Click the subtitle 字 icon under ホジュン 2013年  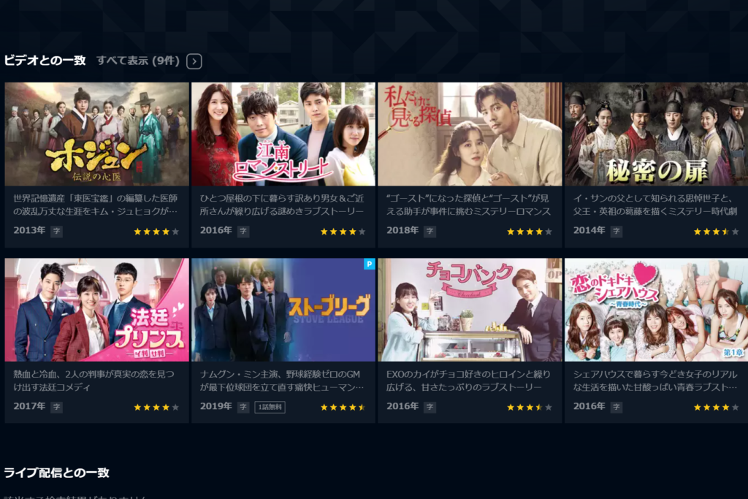point(57,232)
